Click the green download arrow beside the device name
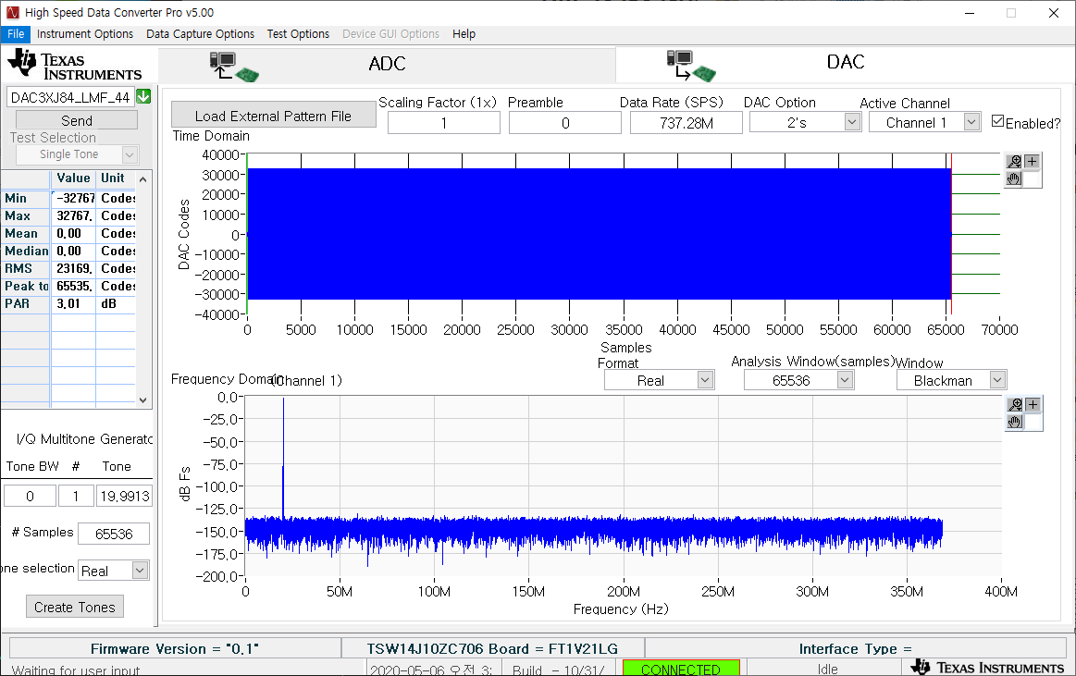Image resolution: width=1076 pixels, height=676 pixels. [143, 97]
